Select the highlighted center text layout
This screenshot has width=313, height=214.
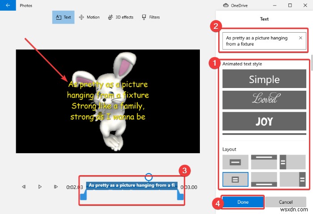tap(235, 179)
